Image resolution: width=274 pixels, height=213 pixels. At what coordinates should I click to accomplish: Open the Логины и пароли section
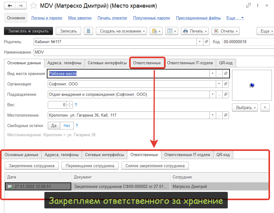pos(47,18)
